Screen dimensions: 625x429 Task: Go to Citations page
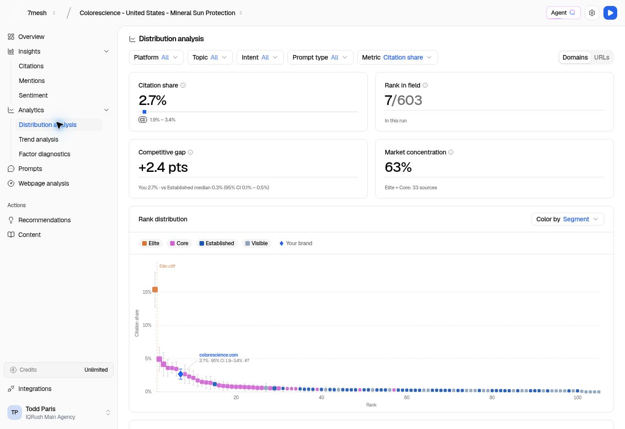point(31,66)
